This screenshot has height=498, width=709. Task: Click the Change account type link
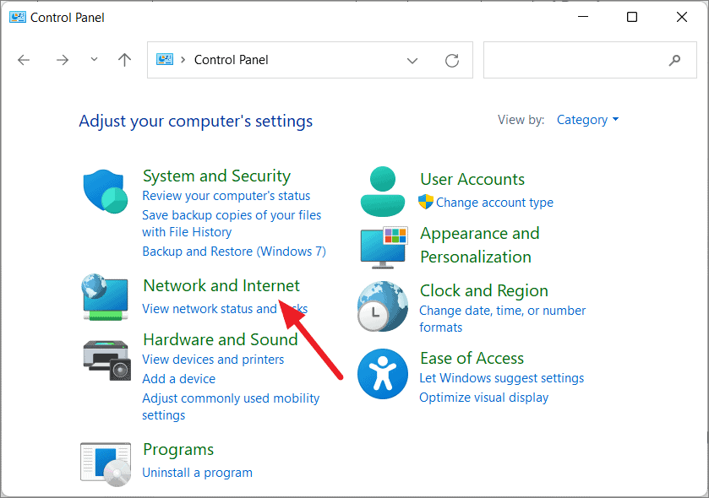click(x=494, y=203)
